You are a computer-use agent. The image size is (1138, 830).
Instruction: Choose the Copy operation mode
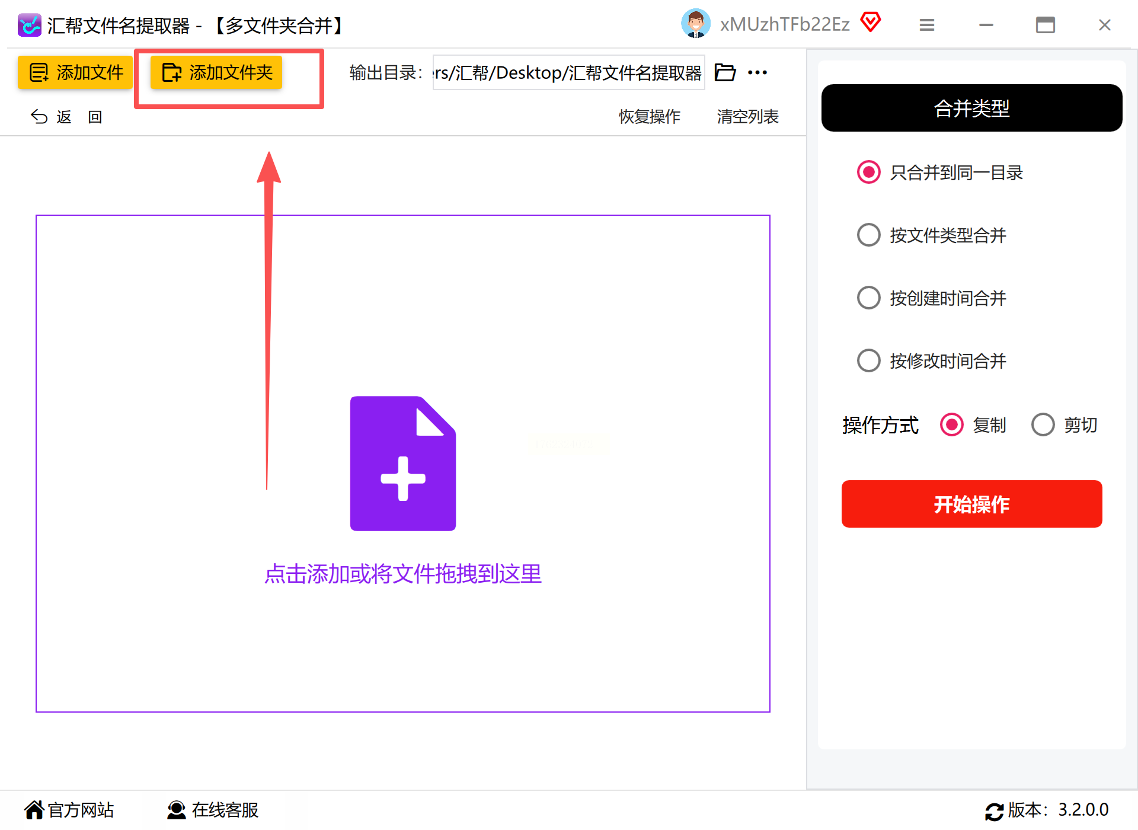point(952,425)
